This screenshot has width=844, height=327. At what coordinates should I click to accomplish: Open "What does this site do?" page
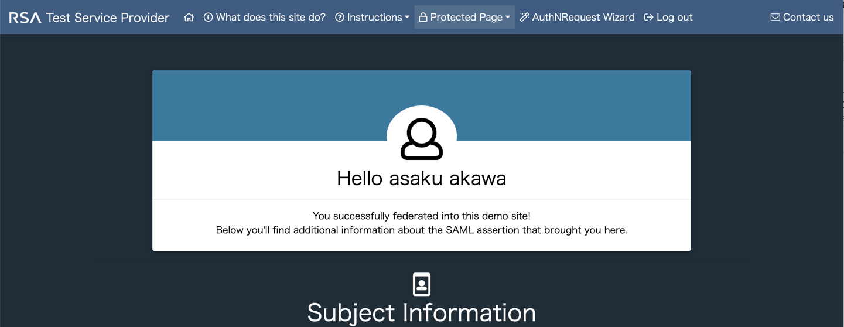coord(271,18)
